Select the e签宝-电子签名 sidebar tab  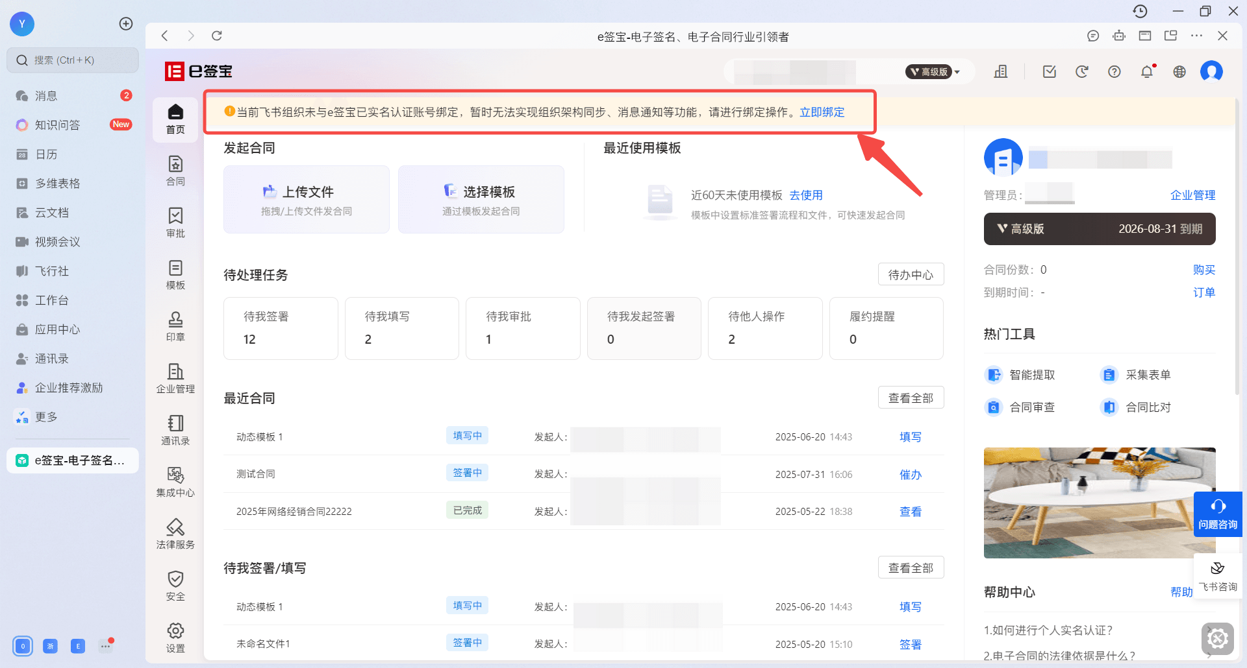tap(73, 460)
